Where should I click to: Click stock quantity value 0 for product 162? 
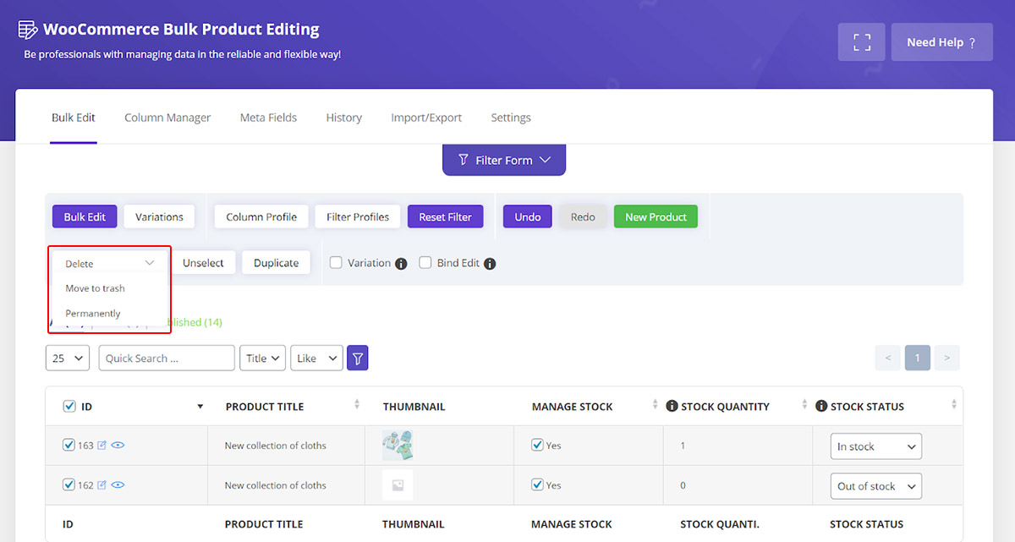point(683,485)
